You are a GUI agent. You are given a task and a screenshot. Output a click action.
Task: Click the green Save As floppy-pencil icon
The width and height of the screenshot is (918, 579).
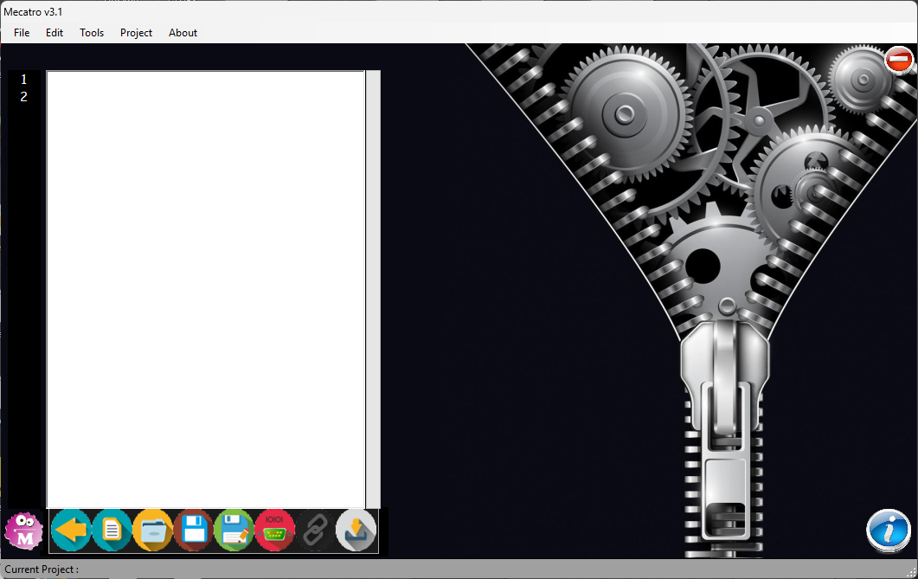pyautogui.click(x=234, y=530)
